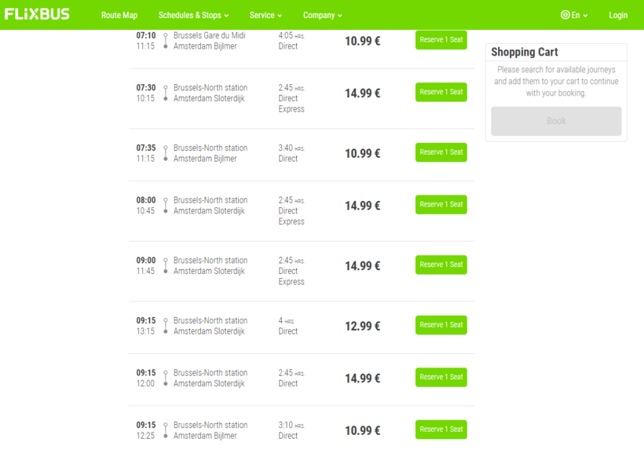Viewport: 644px width, 453px height.
Task: Reserve 1 seat on the 09:00 trip
Action: [441, 265]
